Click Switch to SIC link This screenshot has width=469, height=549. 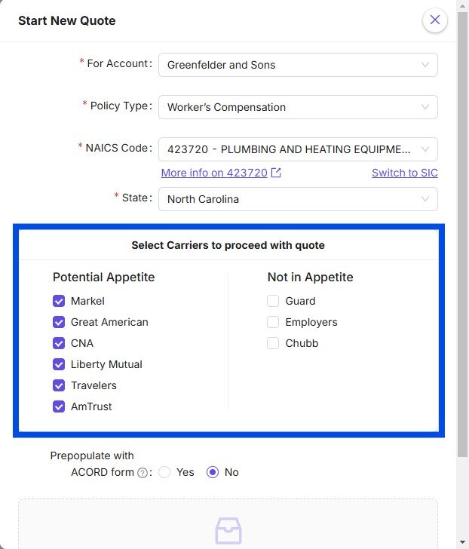(405, 173)
